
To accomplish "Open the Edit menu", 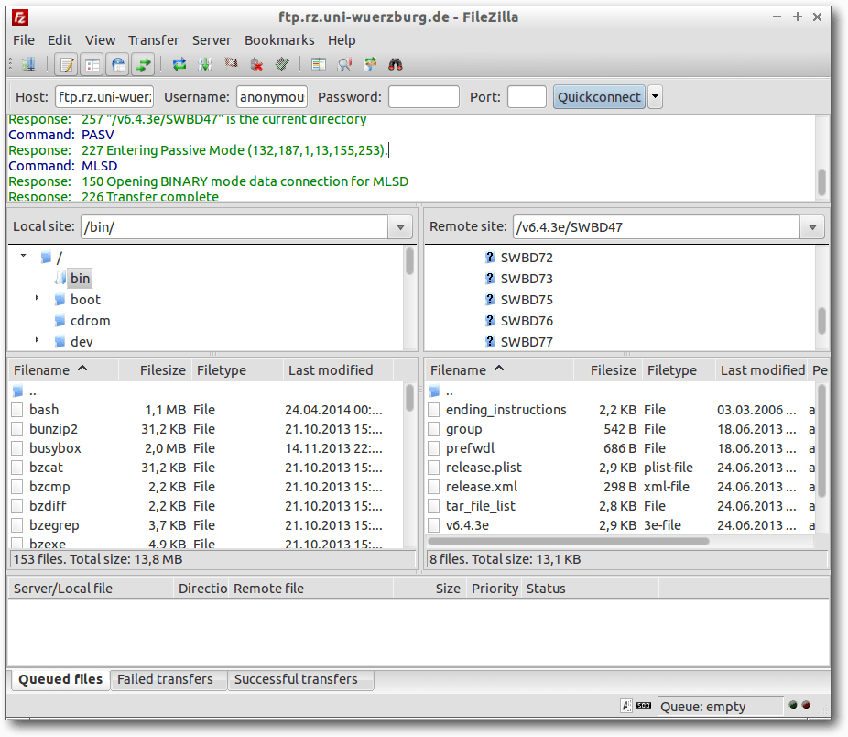I will click(x=60, y=40).
